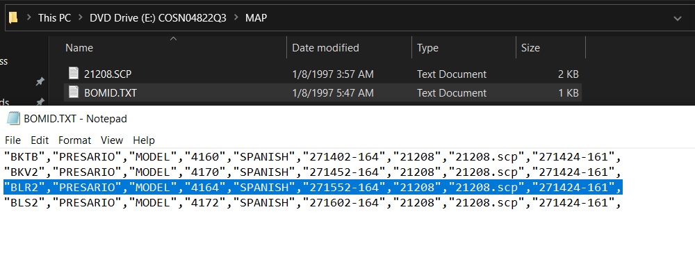Open the Notepad Edit menu
The width and height of the screenshot is (695, 253).
40,140
